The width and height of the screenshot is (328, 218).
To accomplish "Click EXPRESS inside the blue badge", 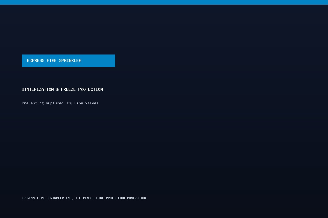I will pos(36,60).
